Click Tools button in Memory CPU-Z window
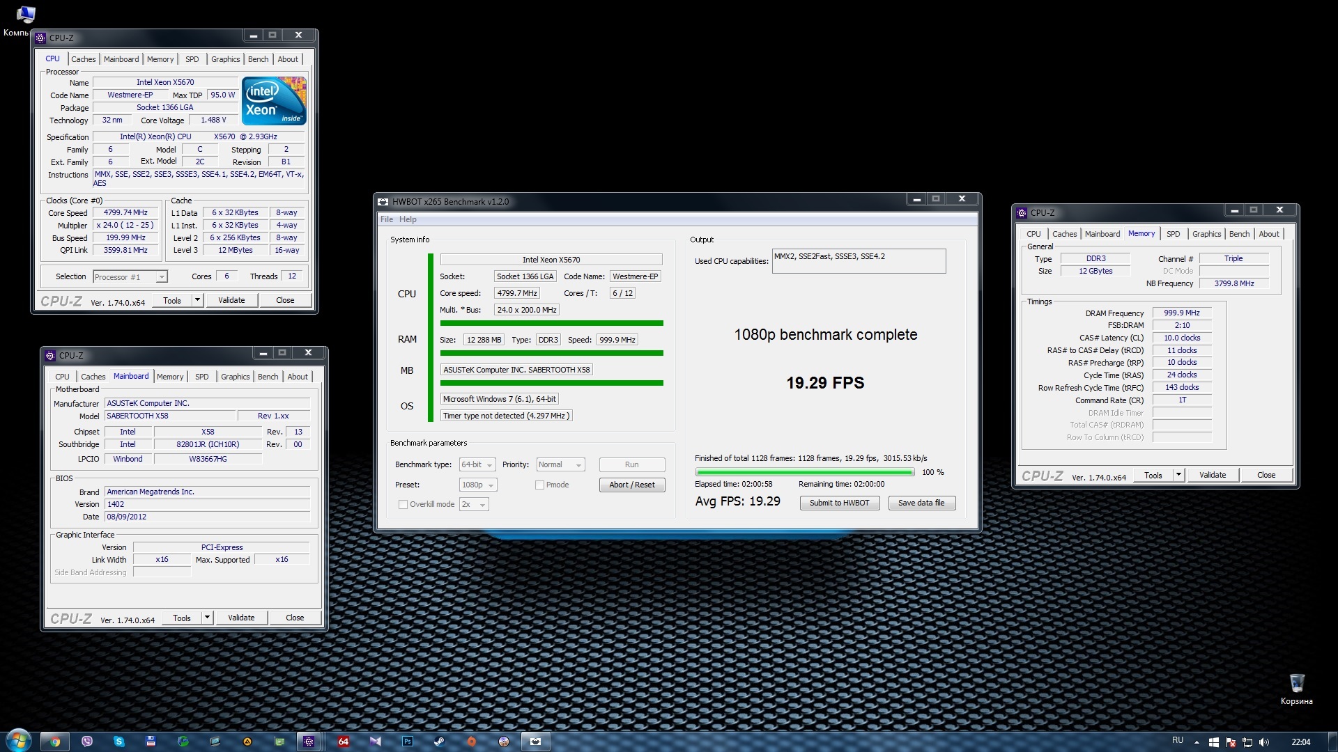Image resolution: width=1338 pixels, height=752 pixels. tap(1153, 476)
